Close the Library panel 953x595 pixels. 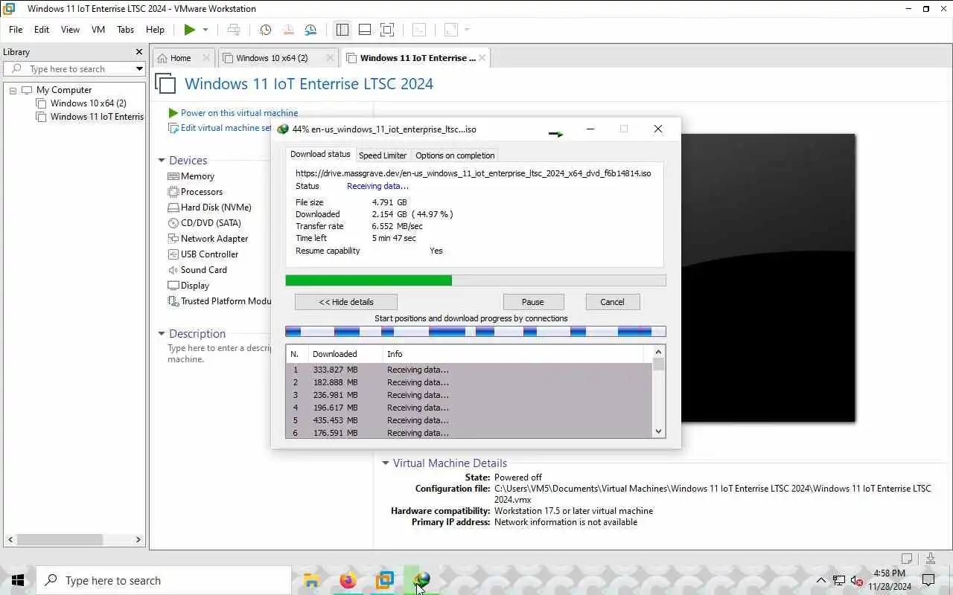138,52
